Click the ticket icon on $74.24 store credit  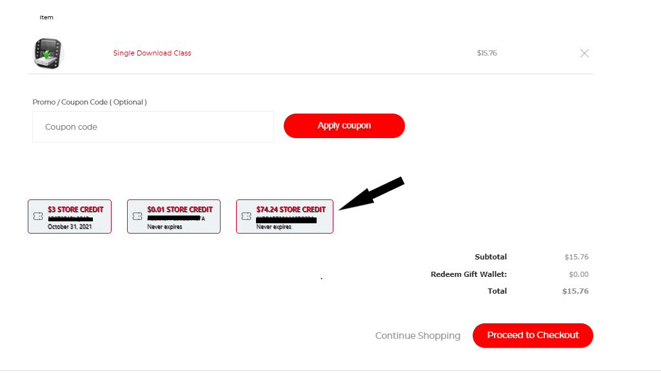pyautogui.click(x=246, y=216)
